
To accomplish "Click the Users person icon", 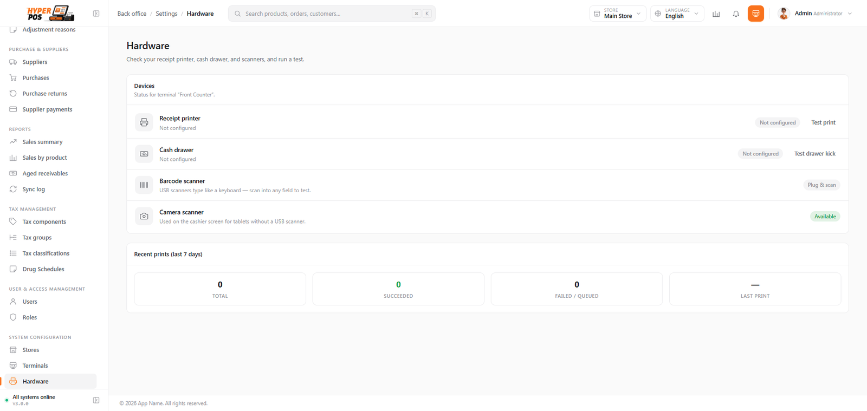I will [x=13, y=302].
